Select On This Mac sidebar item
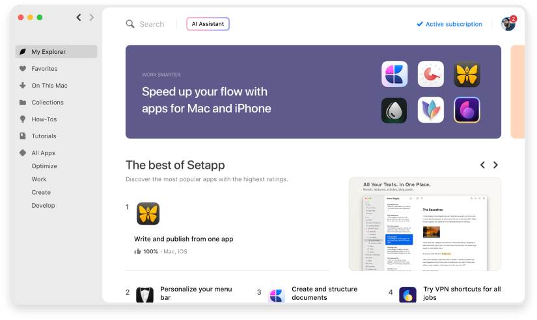This screenshot has height=320, width=537. [49, 86]
